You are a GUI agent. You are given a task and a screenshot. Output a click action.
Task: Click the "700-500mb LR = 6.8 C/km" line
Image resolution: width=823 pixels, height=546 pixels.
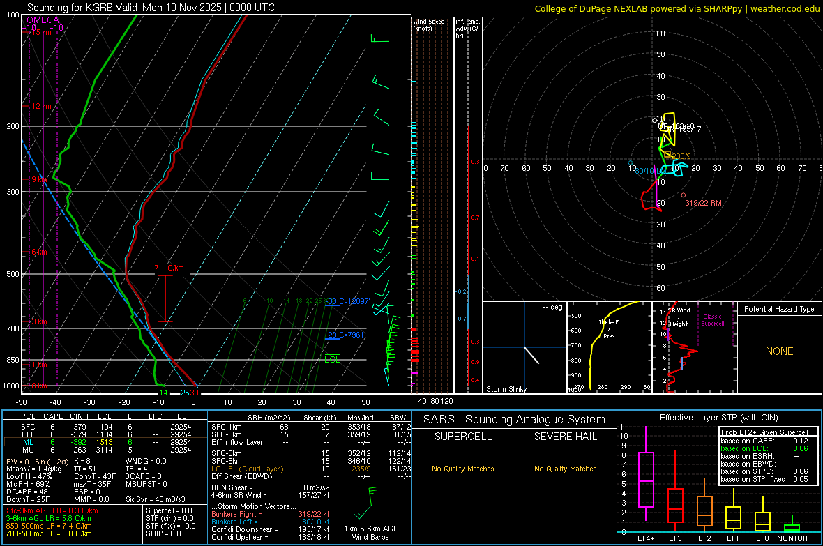coord(49,533)
